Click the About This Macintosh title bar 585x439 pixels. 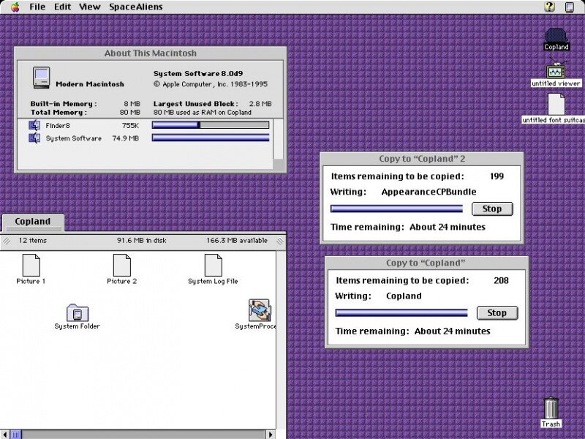point(151,53)
